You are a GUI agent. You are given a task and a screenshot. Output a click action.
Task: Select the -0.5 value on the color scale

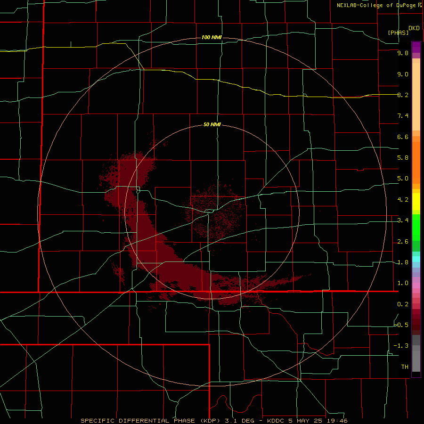(401, 325)
